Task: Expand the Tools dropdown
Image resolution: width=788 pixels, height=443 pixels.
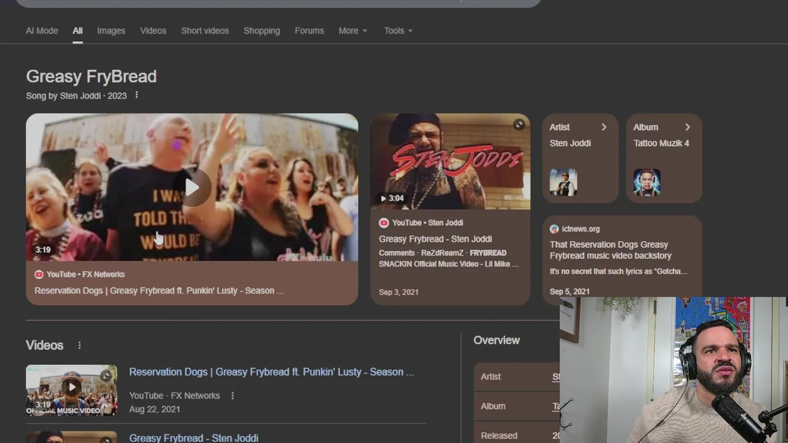Action: [x=398, y=31]
